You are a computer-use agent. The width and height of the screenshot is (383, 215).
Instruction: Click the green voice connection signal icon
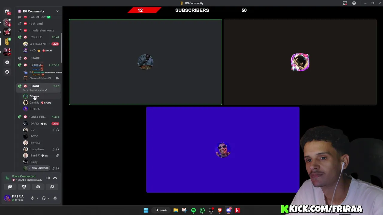pyautogui.click(x=7, y=178)
